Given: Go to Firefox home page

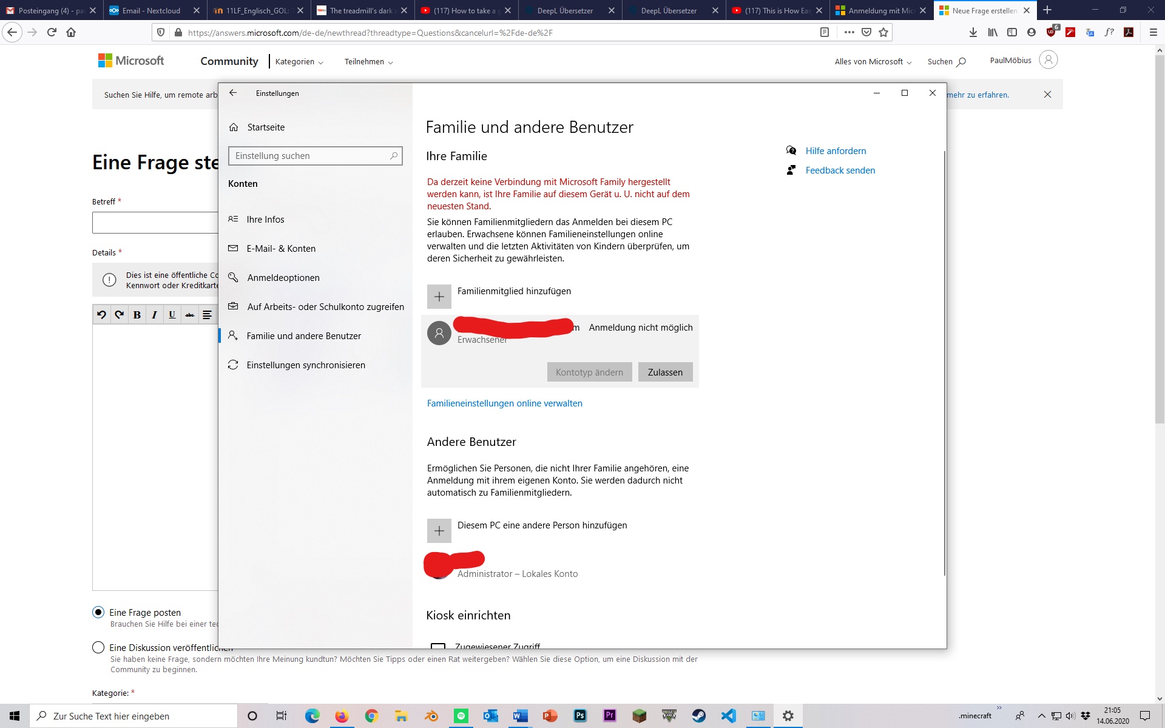Looking at the screenshot, I should pos(71,32).
